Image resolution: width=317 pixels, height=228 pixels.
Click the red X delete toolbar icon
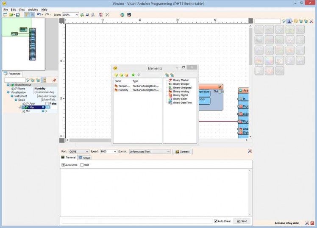(x=107, y=15)
